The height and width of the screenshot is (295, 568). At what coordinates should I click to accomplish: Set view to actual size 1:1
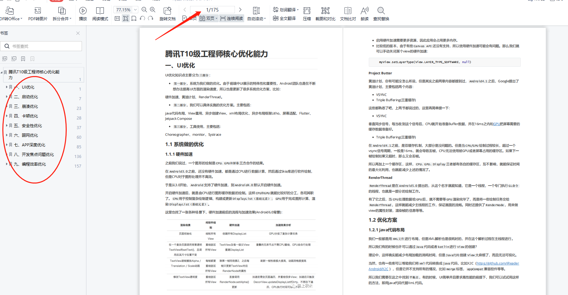(117, 19)
